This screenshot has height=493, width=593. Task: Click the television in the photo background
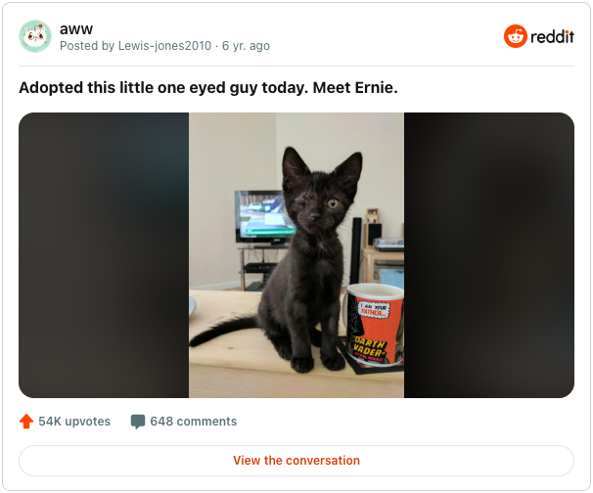point(263,216)
